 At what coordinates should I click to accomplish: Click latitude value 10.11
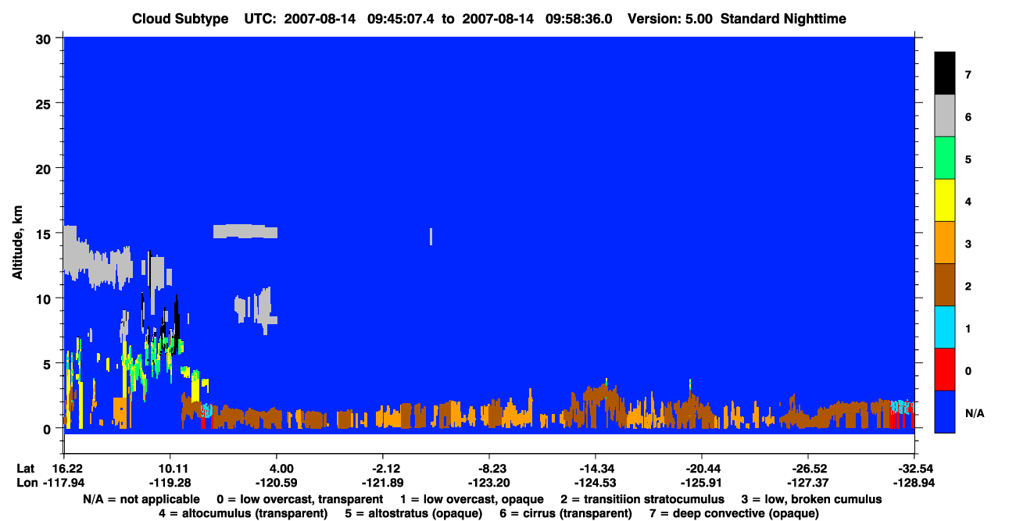click(170, 469)
